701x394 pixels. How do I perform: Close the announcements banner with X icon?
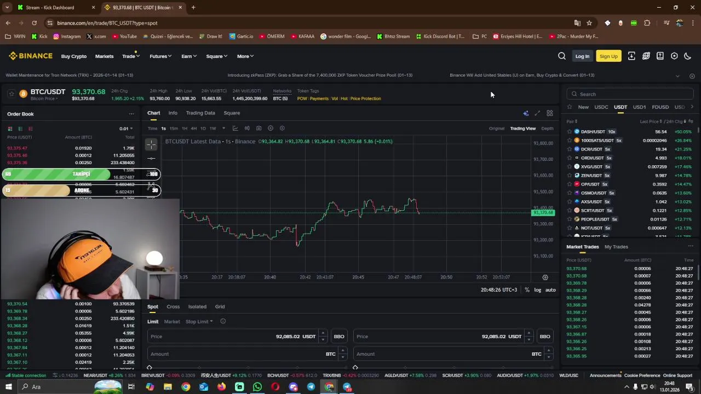pyautogui.click(x=692, y=76)
